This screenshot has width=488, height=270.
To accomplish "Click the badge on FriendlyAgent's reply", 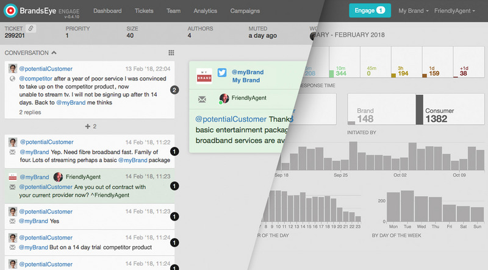I will [x=174, y=186].
